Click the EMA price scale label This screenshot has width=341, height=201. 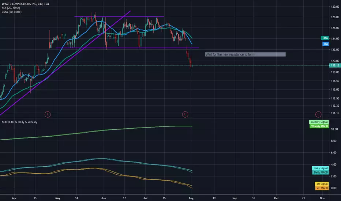click(x=325, y=38)
